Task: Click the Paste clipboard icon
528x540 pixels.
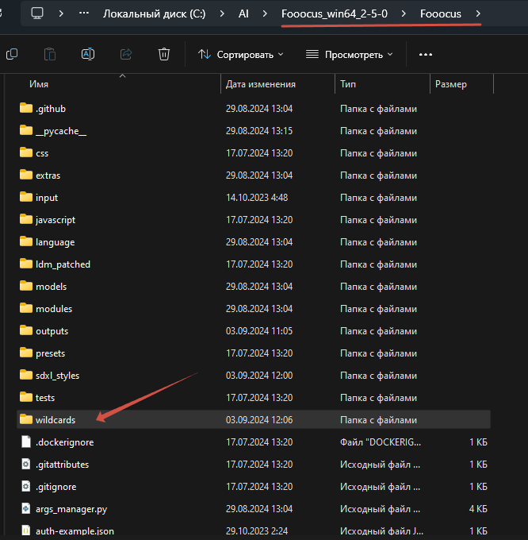Action: point(50,55)
